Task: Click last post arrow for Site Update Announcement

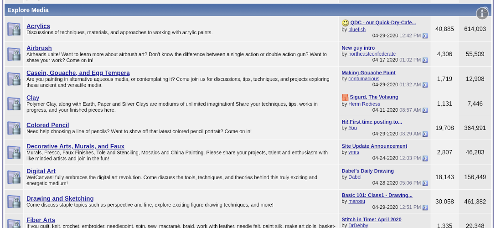Action: [x=425, y=159]
